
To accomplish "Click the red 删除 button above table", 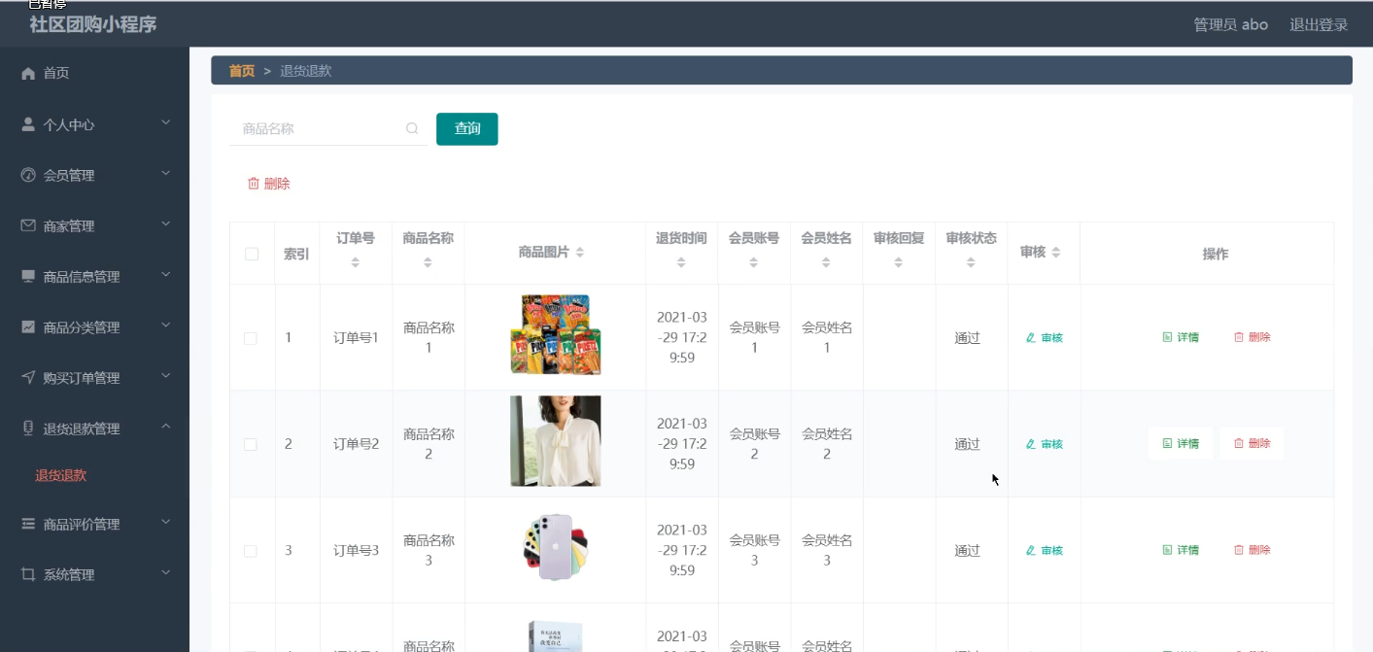I will pos(269,184).
